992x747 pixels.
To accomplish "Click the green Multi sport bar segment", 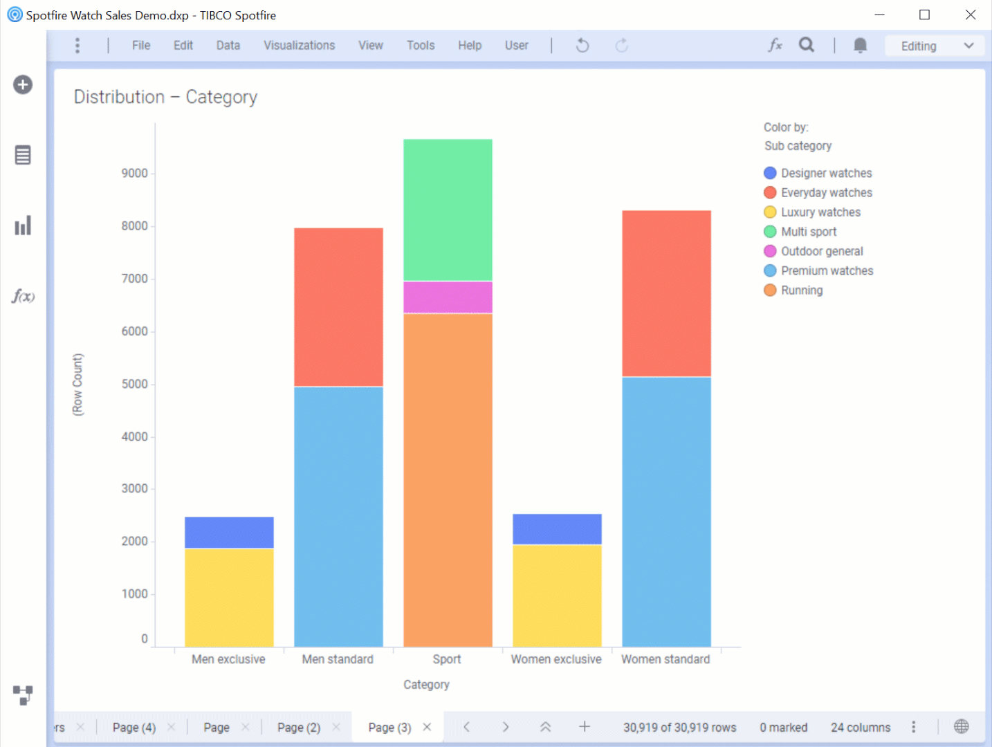I will click(x=448, y=210).
